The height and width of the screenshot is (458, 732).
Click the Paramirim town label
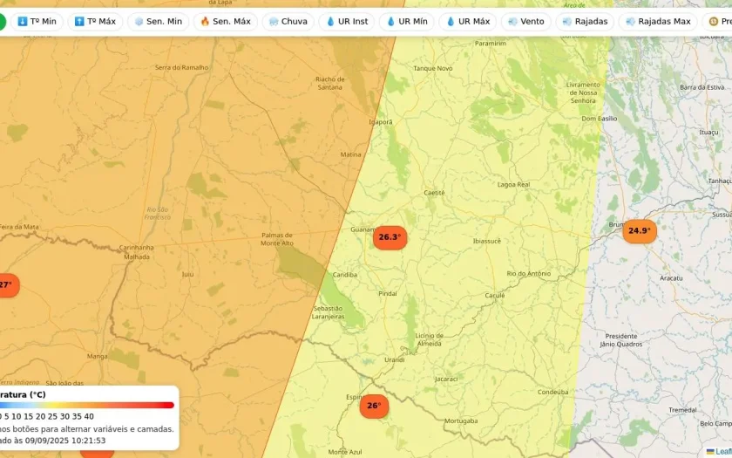point(490,43)
